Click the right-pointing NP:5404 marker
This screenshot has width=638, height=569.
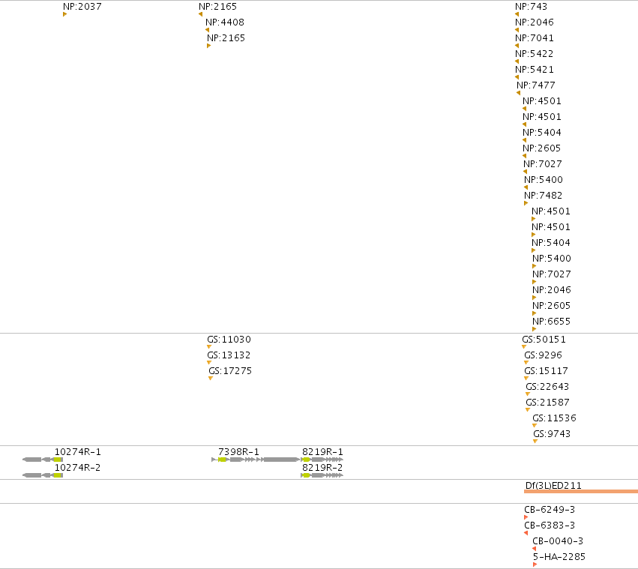(534, 250)
